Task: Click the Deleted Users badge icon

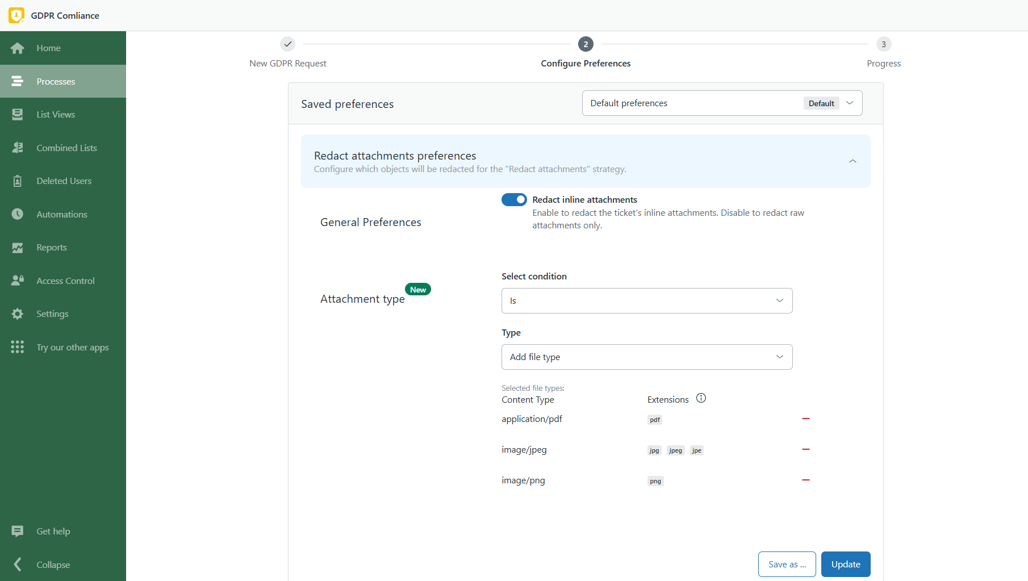Action: coord(18,181)
